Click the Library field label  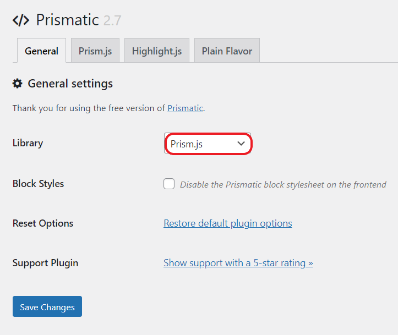tap(28, 143)
